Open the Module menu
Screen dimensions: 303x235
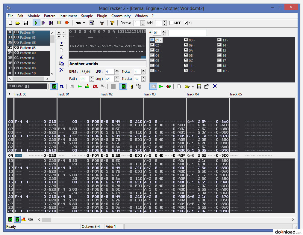pyautogui.click(x=34, y=16)
